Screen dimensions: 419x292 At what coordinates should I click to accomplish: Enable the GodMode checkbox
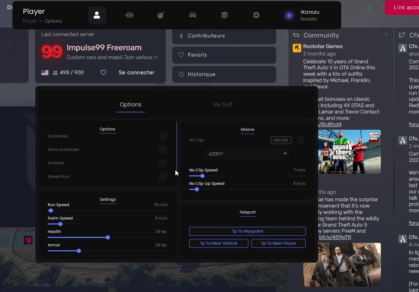[162, 136]
